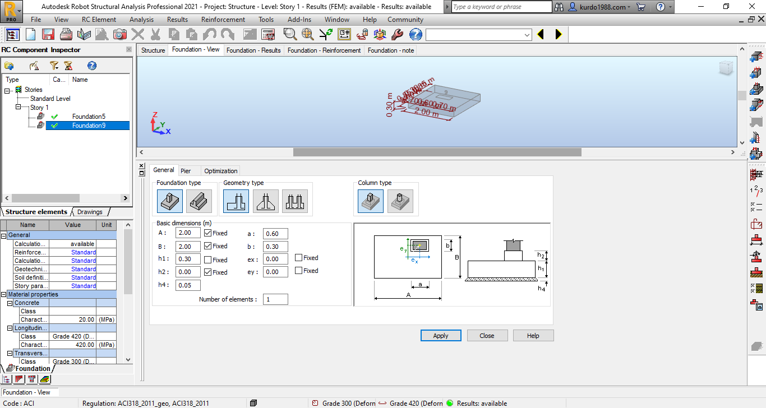This screenshot has width=766, height=408.
Task: Click the help globe in RC Component Inspector
Action: 91,66
